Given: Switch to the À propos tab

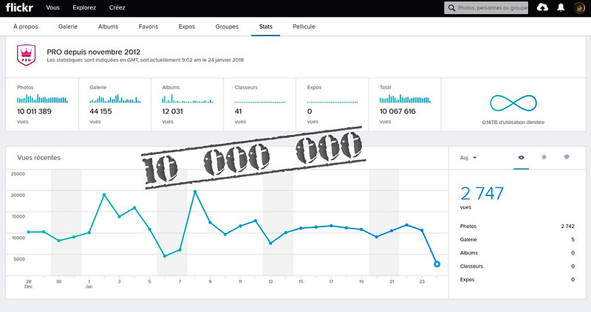Looking at the screenshot, I should (x=26, y=27).
